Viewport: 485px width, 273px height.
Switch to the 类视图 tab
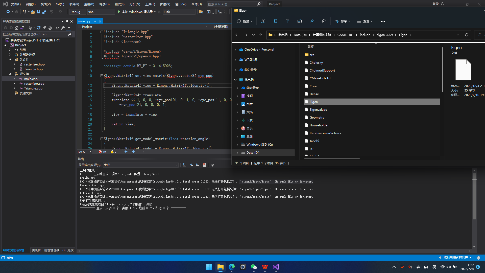click(x=36, y=250)
